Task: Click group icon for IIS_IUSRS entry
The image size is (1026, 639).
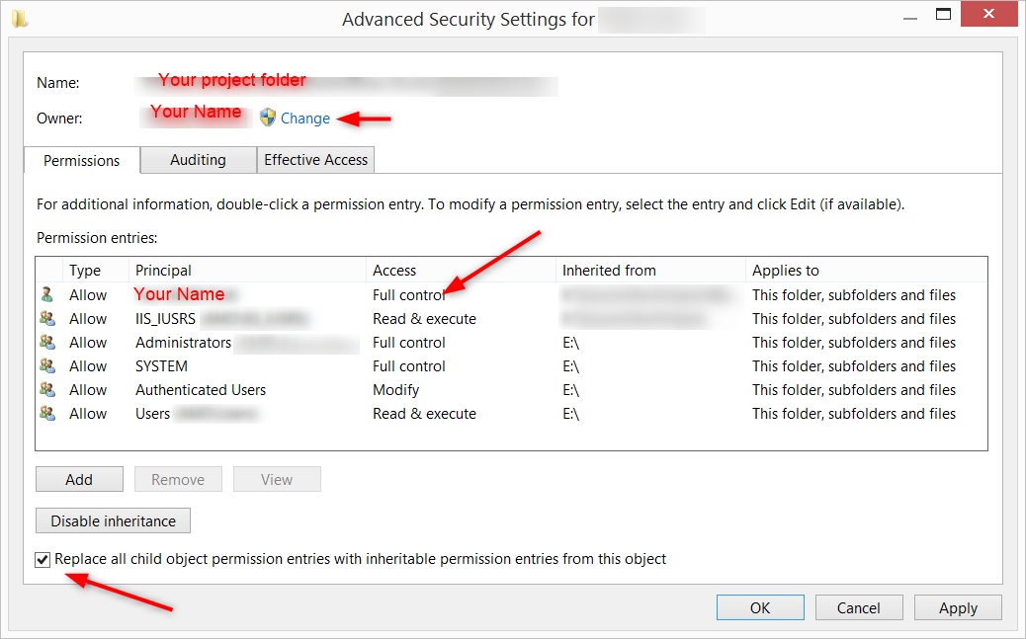Action: click(46, 318)
